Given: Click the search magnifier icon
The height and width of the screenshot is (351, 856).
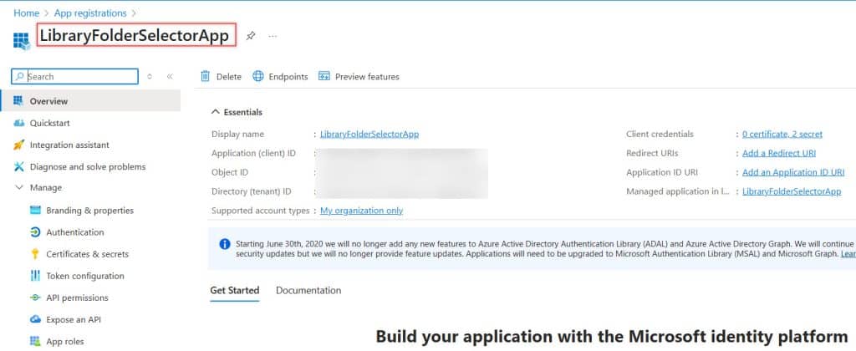Looking at the screenshot, I should tap(20, 76).
